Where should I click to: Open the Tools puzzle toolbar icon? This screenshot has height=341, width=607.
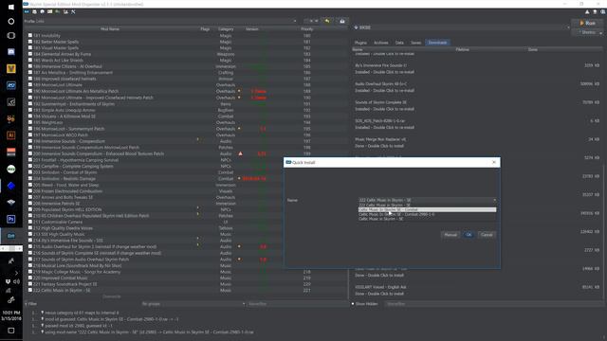click(x=65, y=12)
